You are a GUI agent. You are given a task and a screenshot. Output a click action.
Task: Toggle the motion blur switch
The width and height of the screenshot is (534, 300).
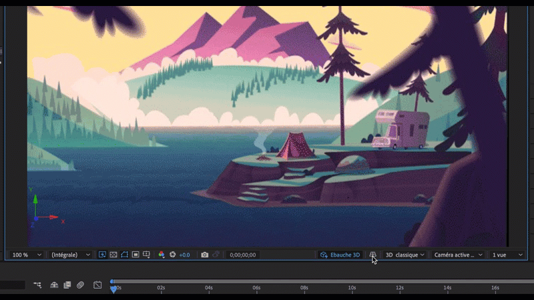click(x=80, y=285)
